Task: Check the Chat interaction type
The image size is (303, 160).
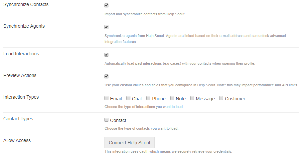Action: [128, 98]
